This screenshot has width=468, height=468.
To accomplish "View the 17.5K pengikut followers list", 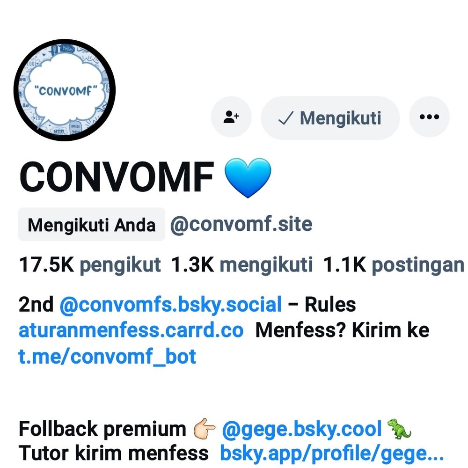I will click(x=90, y=265).
